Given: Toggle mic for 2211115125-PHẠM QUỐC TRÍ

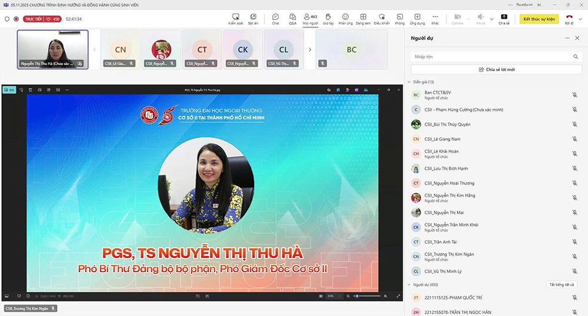Looking at the screenshot, I should tap(574, 298).
